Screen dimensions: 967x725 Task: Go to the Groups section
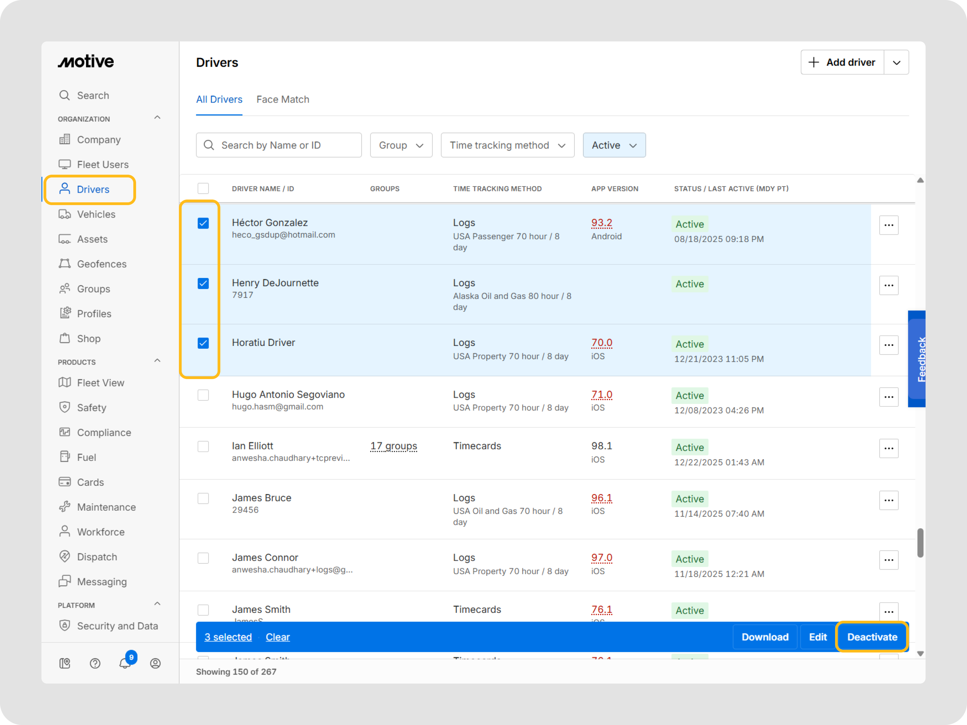[x=93, y=288]
